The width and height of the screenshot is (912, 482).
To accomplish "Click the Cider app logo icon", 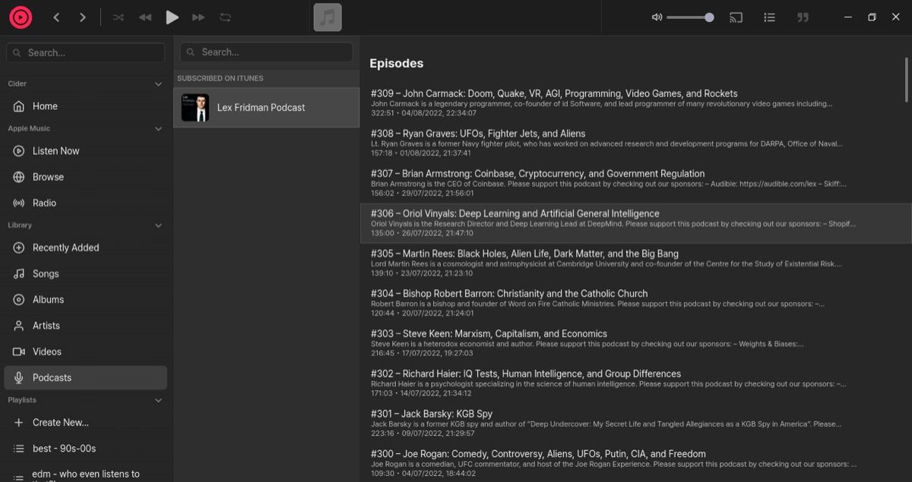I will [21, 17].
